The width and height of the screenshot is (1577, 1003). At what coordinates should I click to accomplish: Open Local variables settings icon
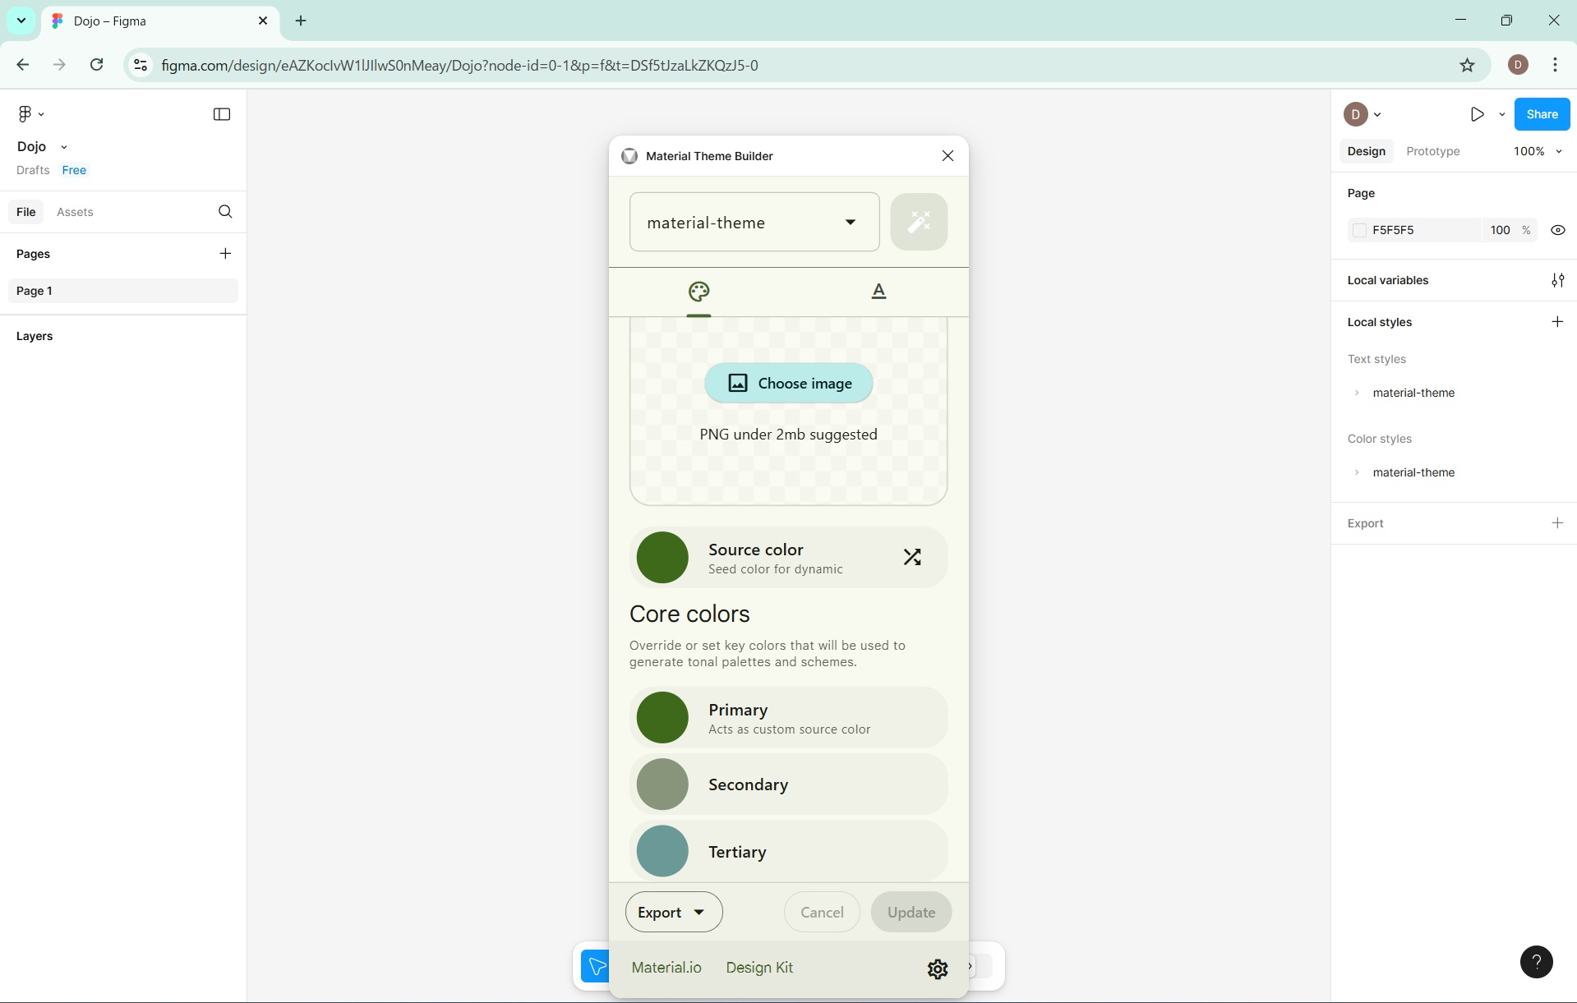[1557, 280]
